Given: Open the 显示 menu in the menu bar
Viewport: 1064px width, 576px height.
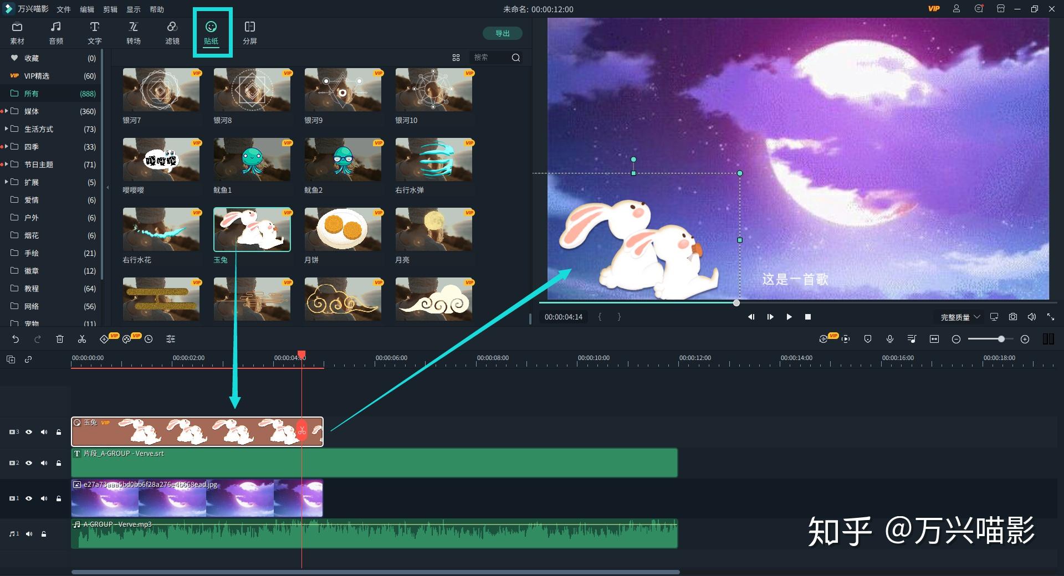Looking at the screenshot, I should (134, 9).
